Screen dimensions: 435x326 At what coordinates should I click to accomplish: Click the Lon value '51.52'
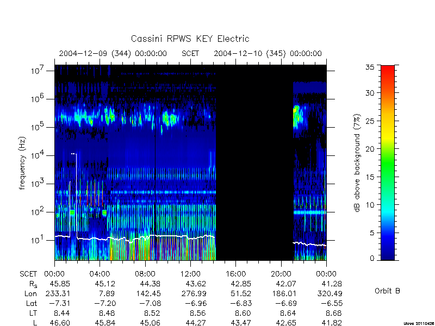241,293
